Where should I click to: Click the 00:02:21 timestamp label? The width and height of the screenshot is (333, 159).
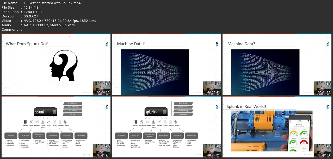point(213,155)
